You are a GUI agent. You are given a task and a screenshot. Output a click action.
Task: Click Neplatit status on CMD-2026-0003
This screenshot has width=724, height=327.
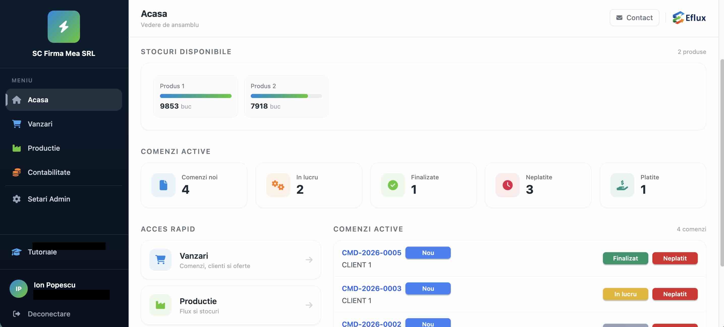pos(675,294)
